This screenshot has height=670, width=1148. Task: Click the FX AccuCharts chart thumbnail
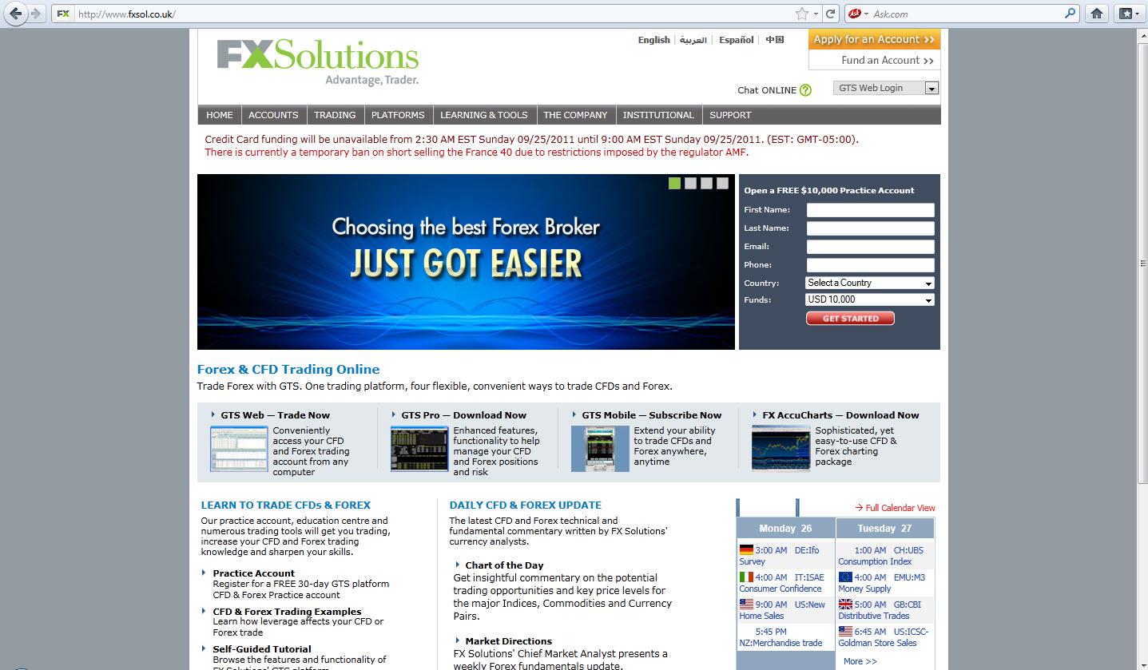(781, 449)
